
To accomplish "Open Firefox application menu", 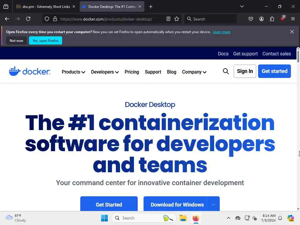I will click(293, 19).
